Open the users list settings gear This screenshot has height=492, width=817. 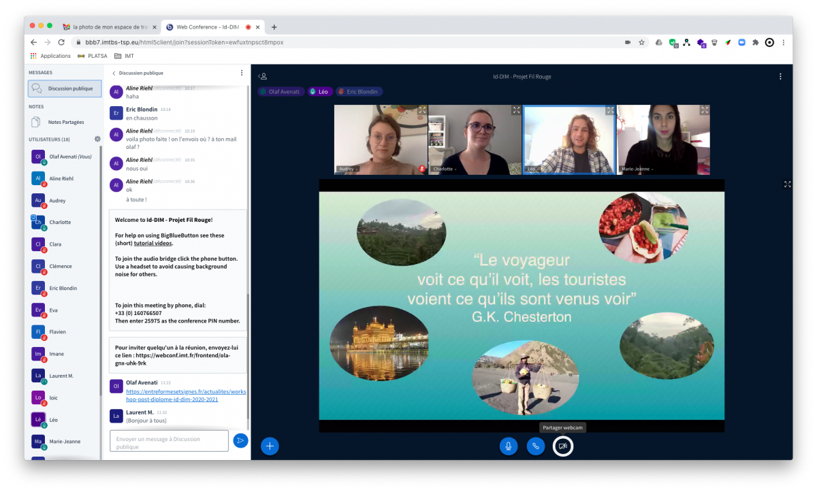[x=97, y=139]
